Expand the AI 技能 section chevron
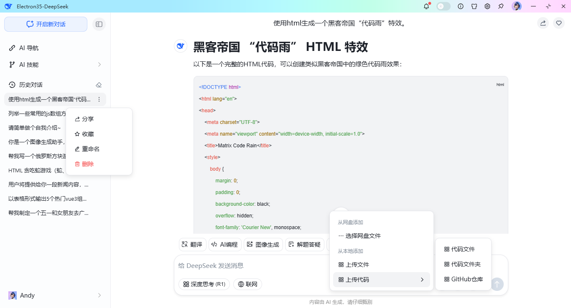Image resolution: width=571 pixels, height=308 pixels. pos(99,64)
